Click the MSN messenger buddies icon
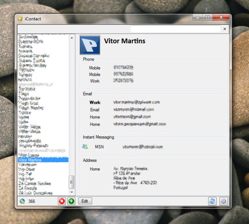249x224 pixels. tap(85, 147)
